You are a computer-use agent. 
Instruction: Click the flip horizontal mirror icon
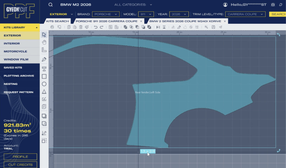pos(158,27)
